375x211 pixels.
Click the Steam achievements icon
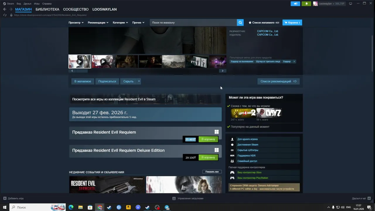click(232, 145)
